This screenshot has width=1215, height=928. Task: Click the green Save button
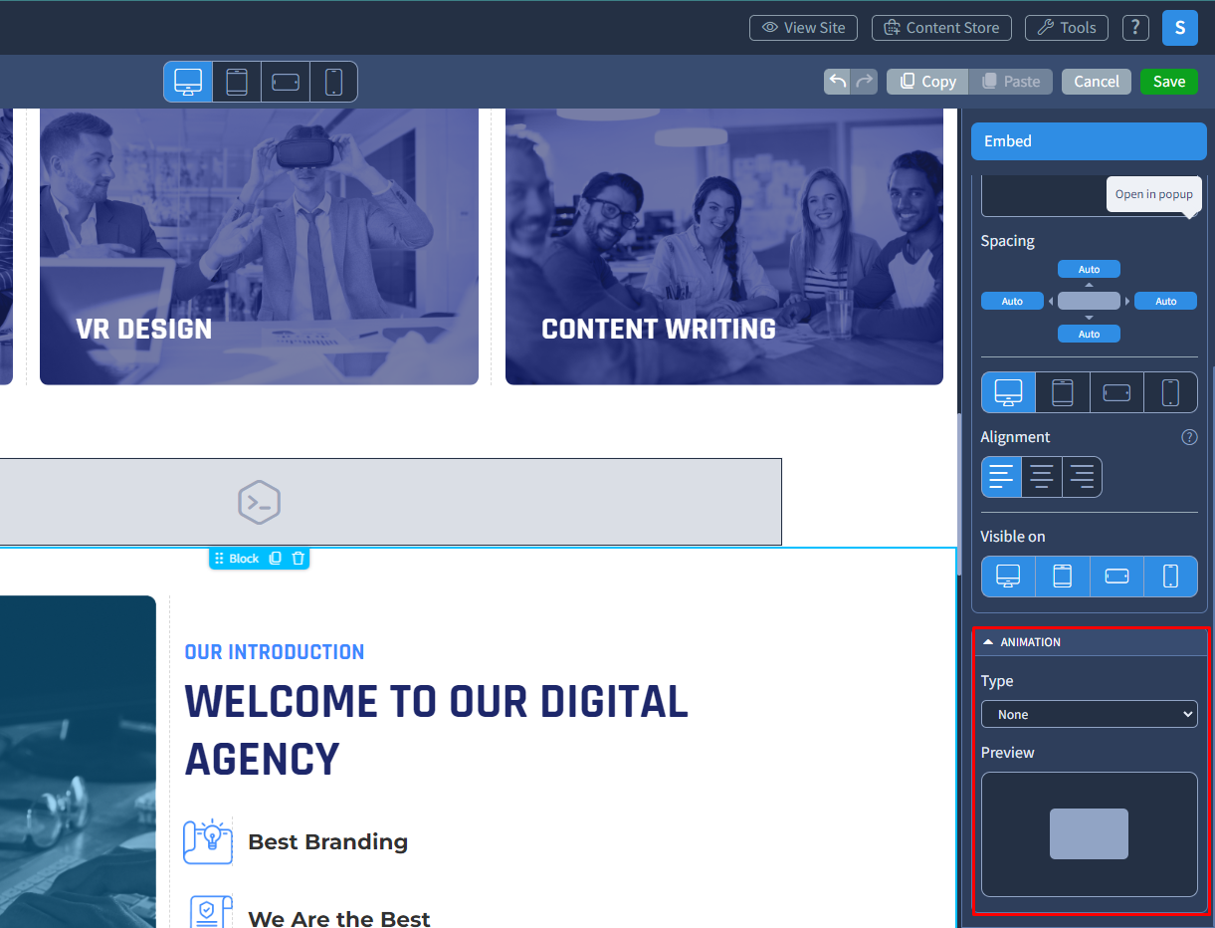tap(1169, 82)
